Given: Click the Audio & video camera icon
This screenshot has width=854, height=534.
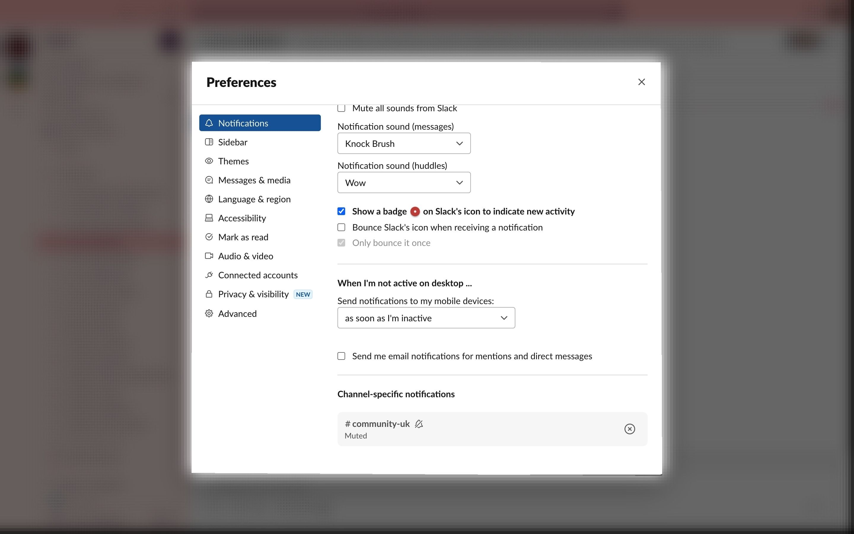Looking at the screenshot, I should (209, 256).
